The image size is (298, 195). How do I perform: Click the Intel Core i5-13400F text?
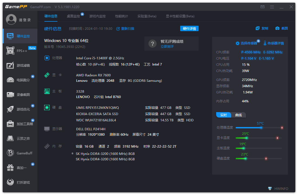coord(100,58)
